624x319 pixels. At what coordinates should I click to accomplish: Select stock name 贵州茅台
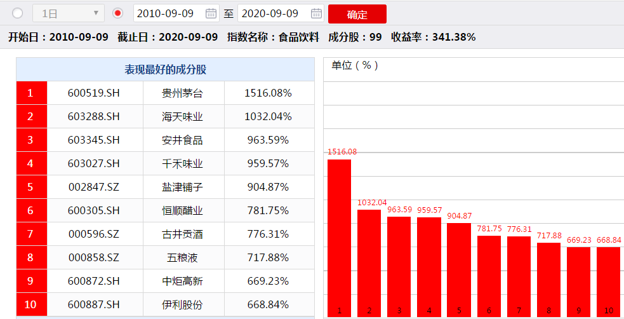pos(182,93)
